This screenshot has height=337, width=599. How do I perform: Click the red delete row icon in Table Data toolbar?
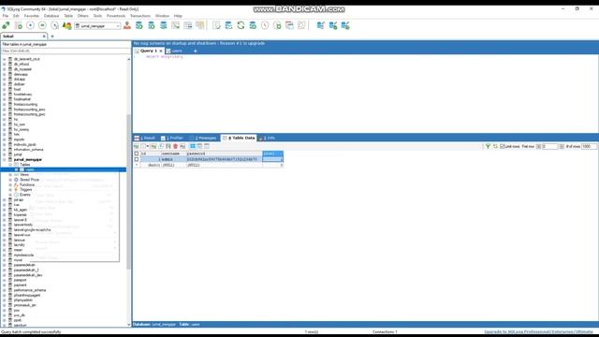coord(175,146)
